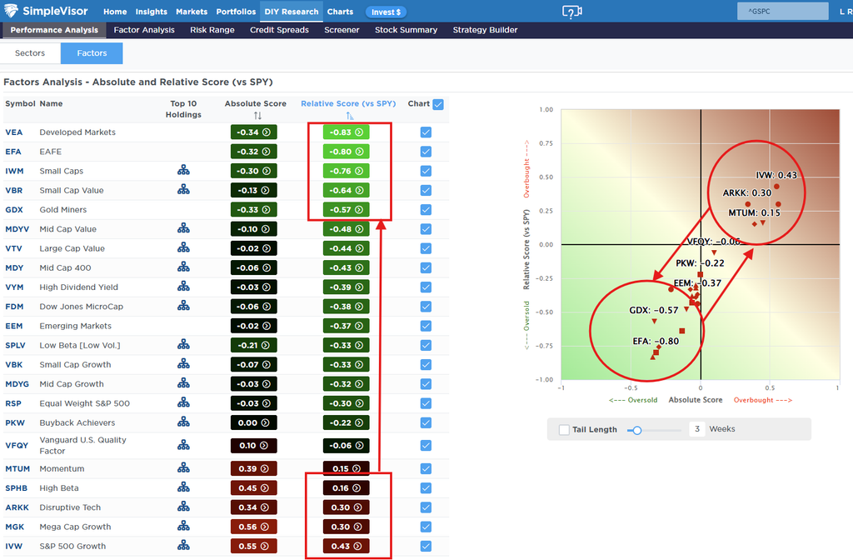Expand MGK absolute score 0.56 details
The width and height of the screenshot is (853, 560).
253,527
